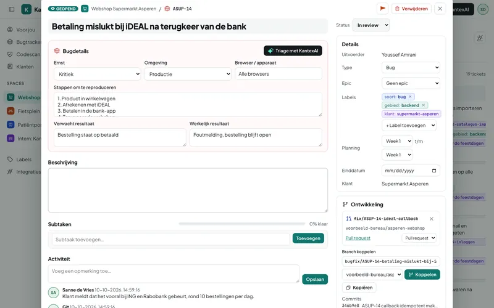Click the Verwacht resultaat field
494x308 pixels.
pos(120,137)
